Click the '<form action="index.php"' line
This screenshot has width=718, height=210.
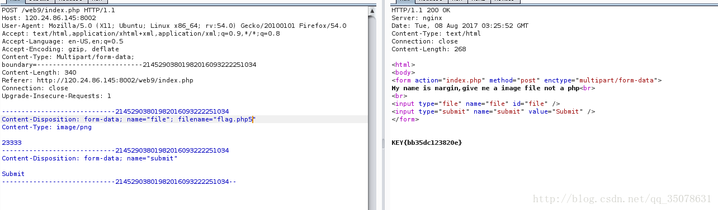tap(527, 80)
